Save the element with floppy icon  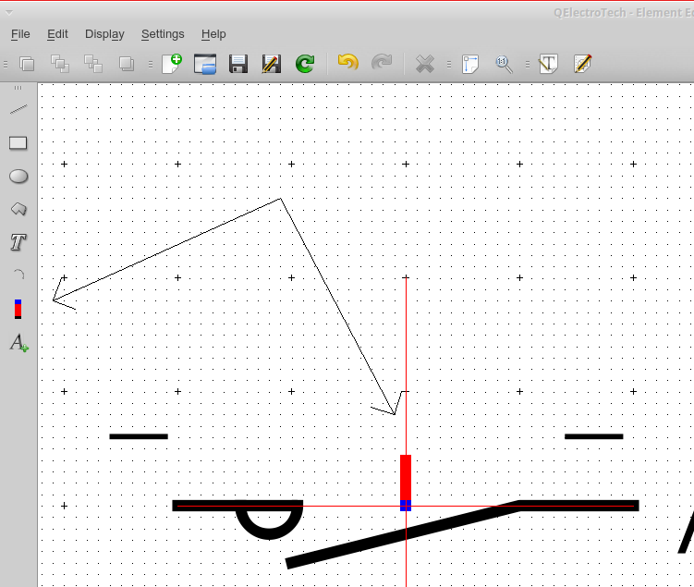point(238,64)
